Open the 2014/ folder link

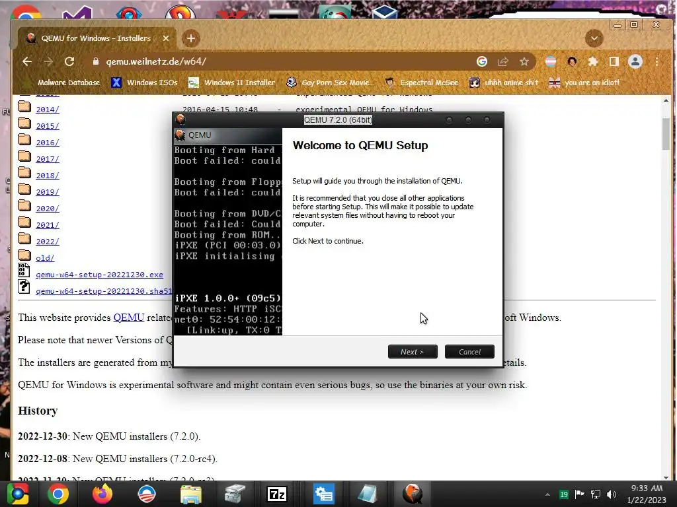point(48,110)
